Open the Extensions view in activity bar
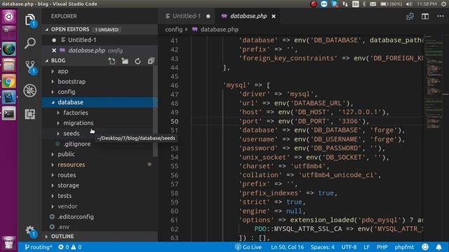The width and height of the screenshot is (449, 252). 30,114
